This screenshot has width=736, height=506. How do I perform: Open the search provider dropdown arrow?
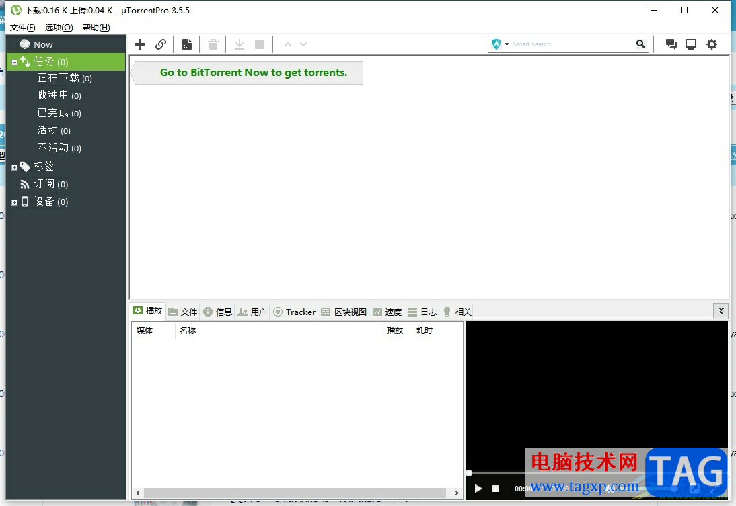coord(507,44)
